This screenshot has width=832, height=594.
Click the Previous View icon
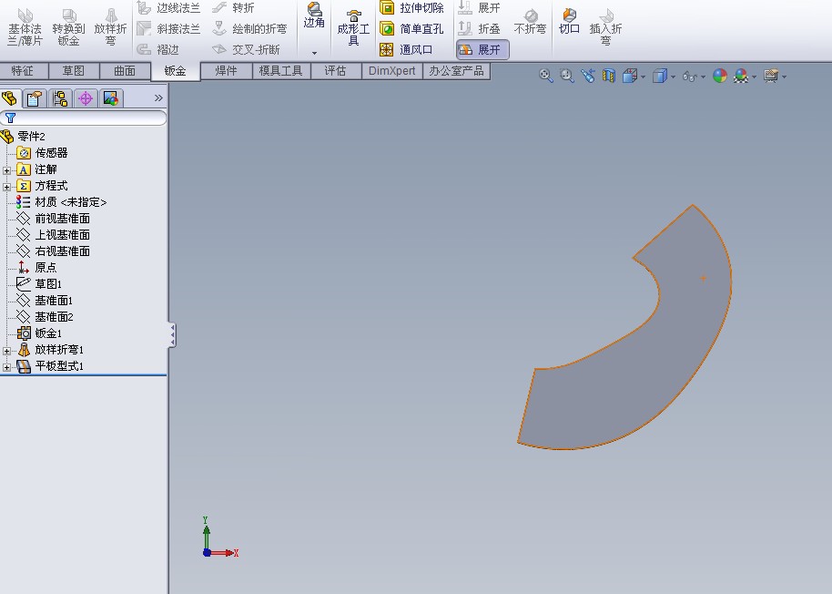tap(587, 76)
